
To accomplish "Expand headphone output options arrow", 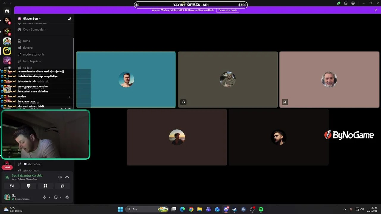I will [x=61, y=197].
